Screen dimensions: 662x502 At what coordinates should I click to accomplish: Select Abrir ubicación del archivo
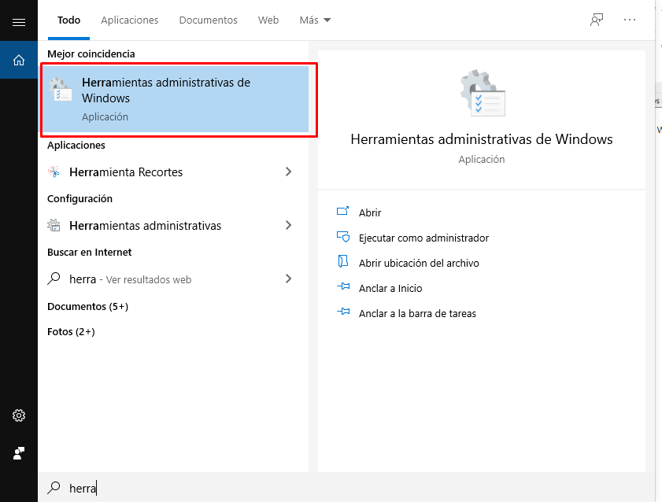coord(419,264)
